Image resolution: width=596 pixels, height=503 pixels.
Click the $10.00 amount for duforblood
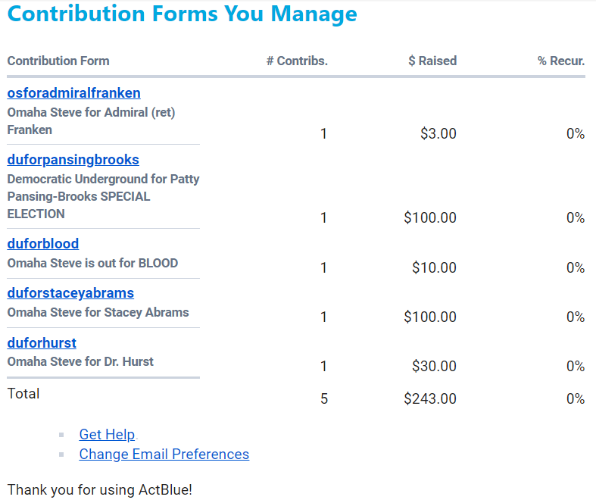(434, 267)
